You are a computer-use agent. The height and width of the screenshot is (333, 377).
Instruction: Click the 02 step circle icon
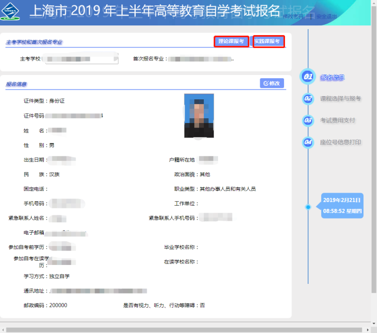click(x=308, y=99)
